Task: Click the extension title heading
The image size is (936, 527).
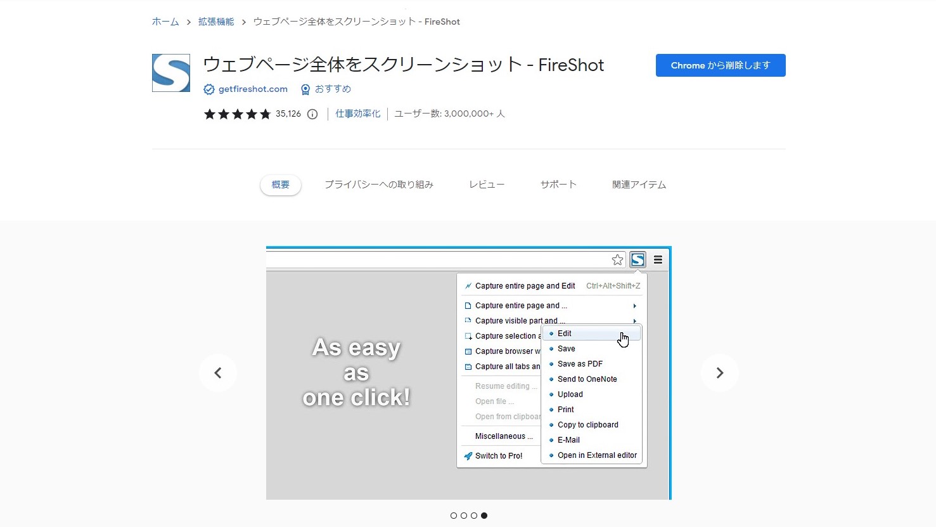Action: [x=404, y=65]
